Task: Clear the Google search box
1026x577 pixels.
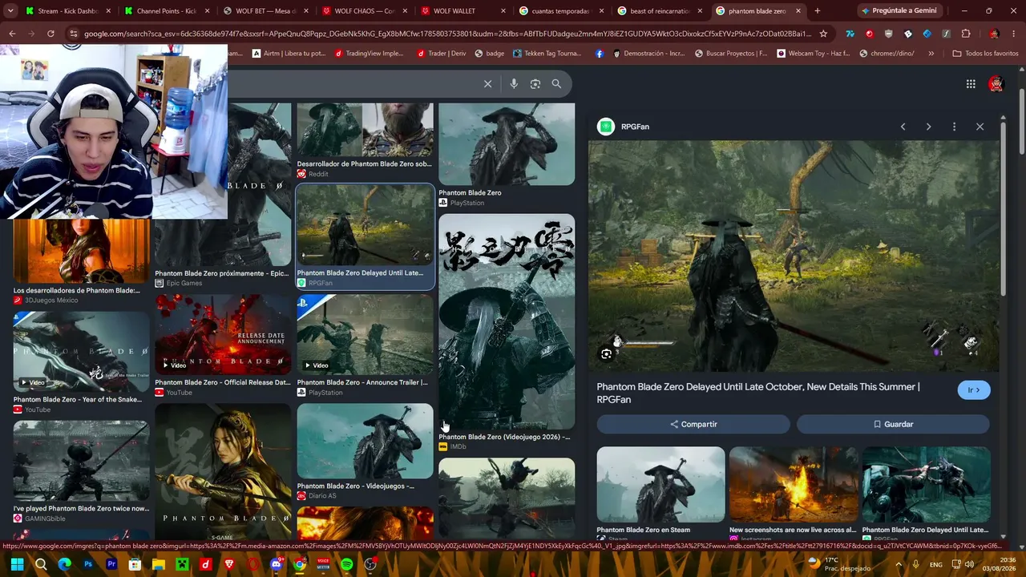Action: click(487, 84)
